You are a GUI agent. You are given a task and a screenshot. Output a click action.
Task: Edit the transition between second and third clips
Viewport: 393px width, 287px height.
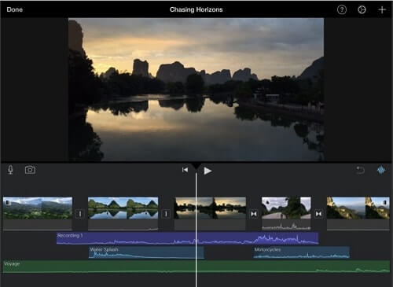[x=166, y=214]
